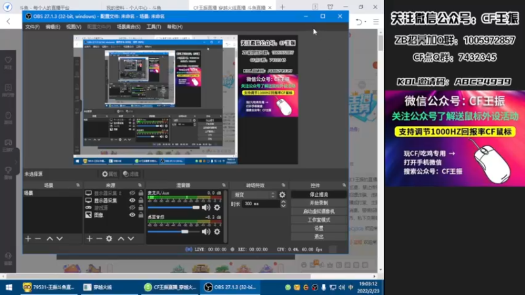Remove the selected scene with minus icon
Screen dimensions: 525x295
[x=38, y=239]
